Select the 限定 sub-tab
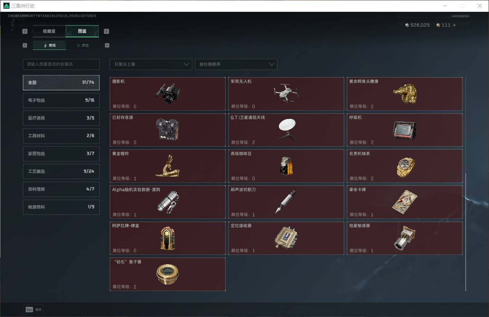 point(82,45)
